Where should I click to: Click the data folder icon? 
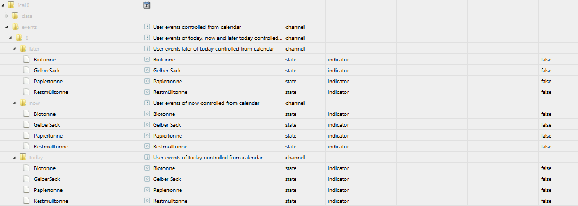coord(15,16)
